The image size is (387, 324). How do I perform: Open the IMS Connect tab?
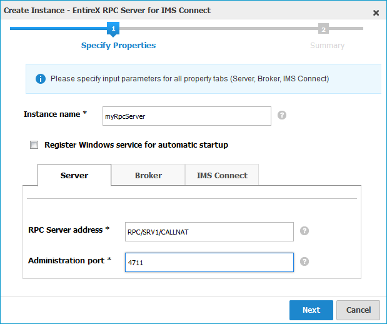(222, 175)
